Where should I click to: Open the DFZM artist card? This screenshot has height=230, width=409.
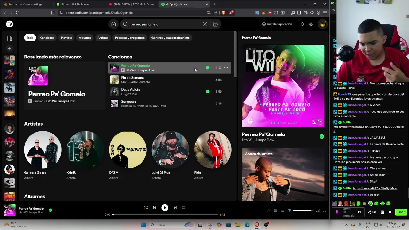[x=127, y=155]
